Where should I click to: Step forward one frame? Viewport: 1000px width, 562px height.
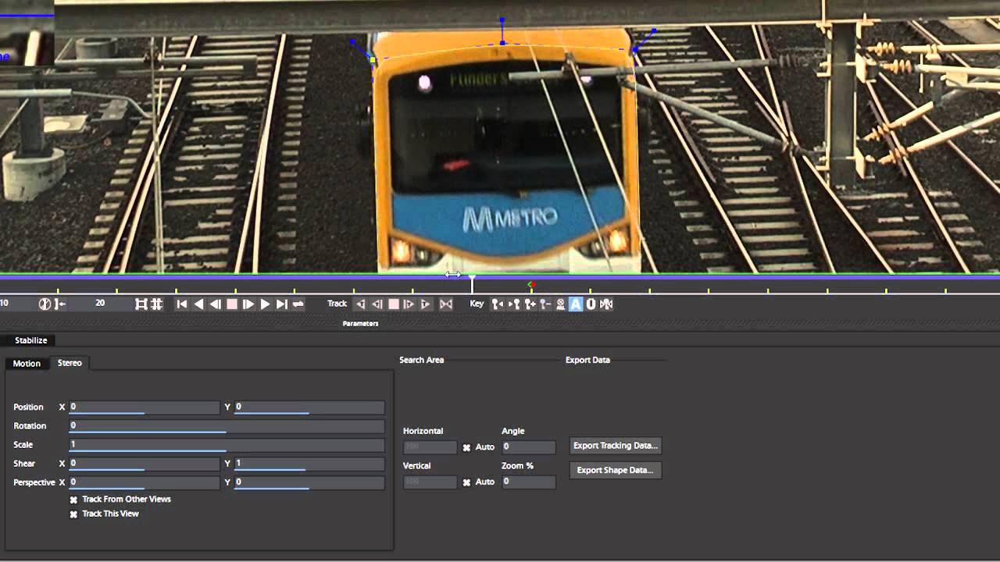point(248,304)
